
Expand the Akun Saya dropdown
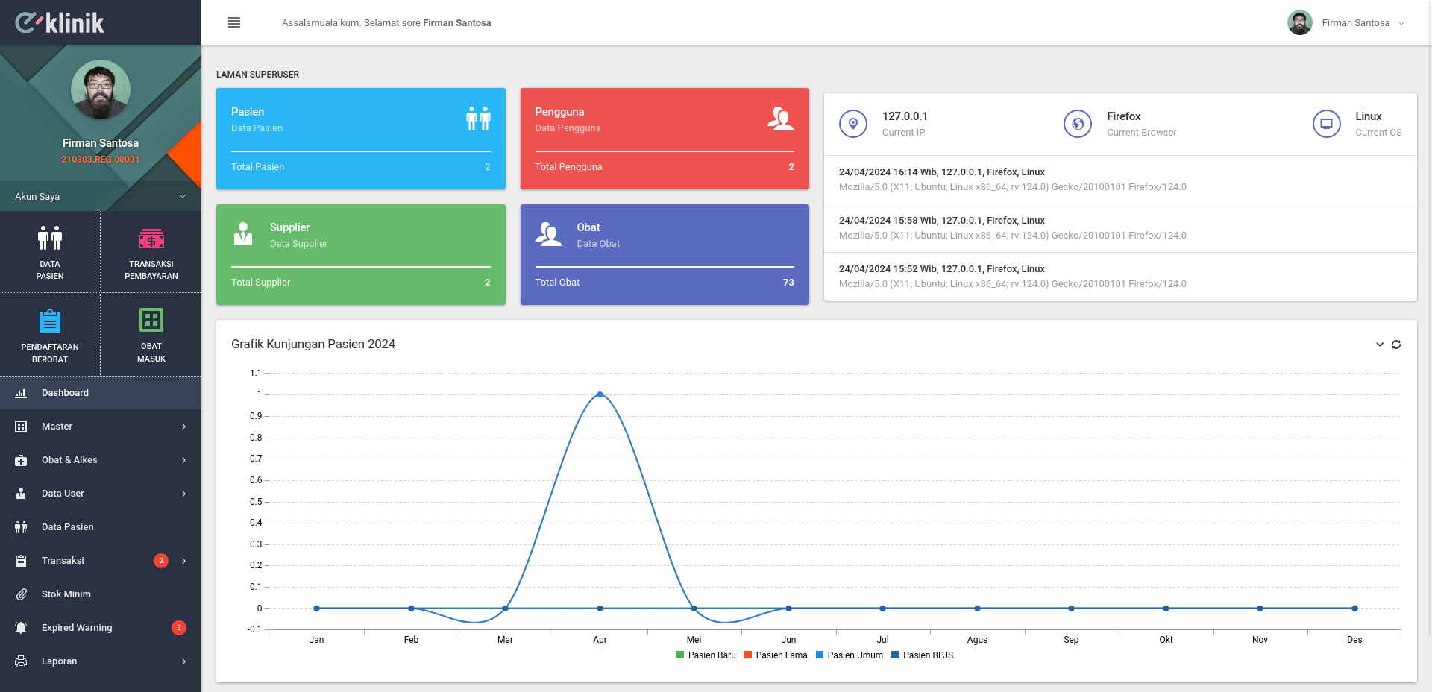coord(101,196)
